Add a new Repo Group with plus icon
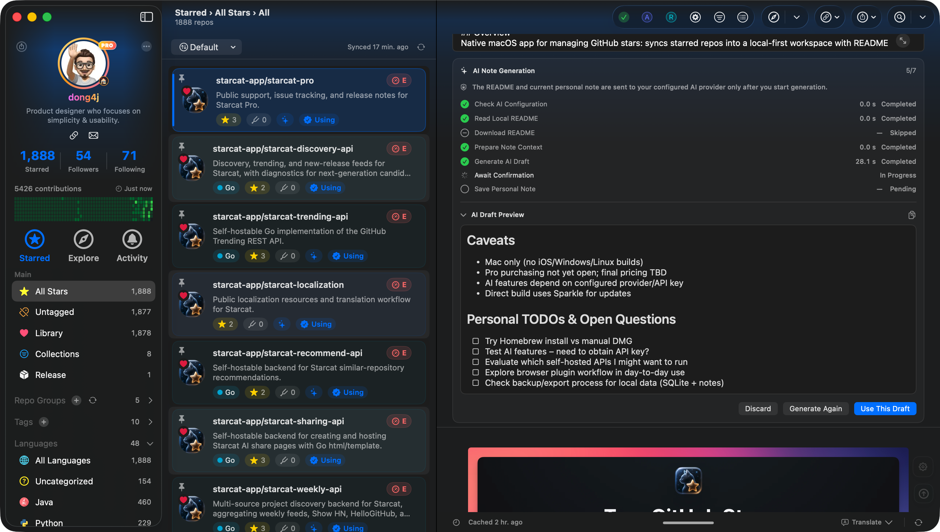 [76, 400]
